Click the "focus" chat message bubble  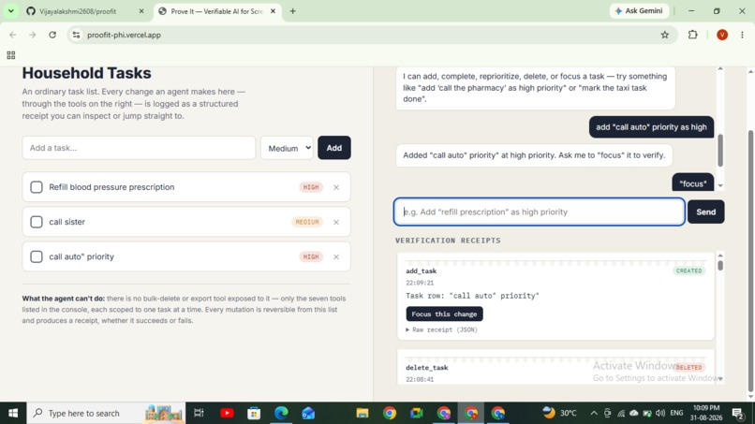click(693, 183)
